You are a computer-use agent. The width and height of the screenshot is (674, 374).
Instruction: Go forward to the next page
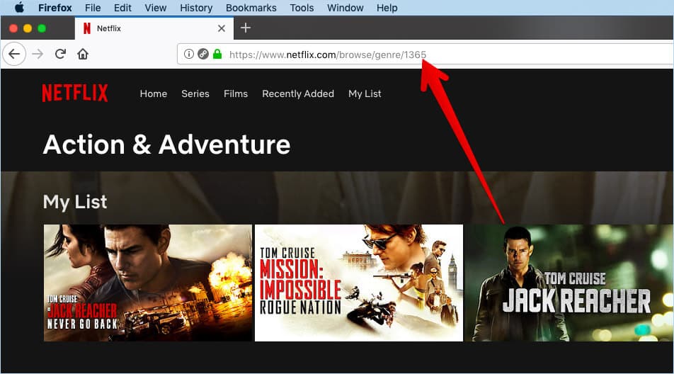tap(38, 54)
